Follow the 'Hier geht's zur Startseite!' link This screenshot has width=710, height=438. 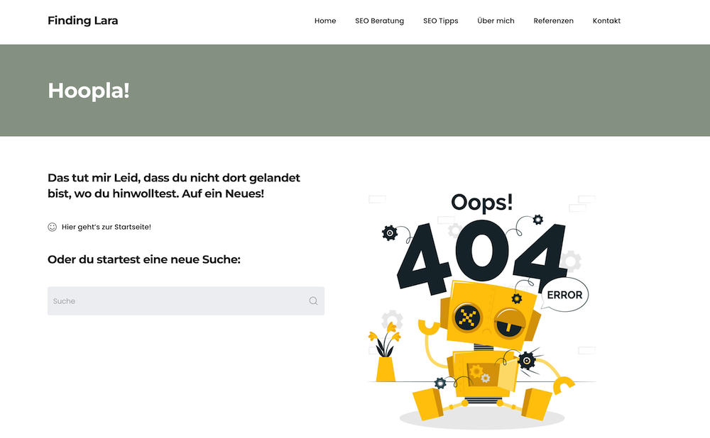106,227
